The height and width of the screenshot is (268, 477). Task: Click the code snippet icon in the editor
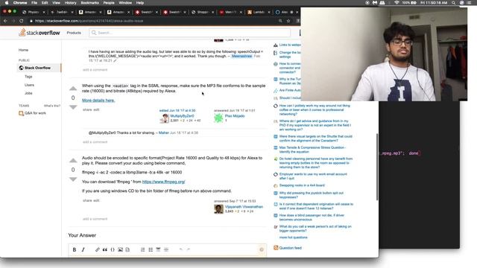(127, 249)
